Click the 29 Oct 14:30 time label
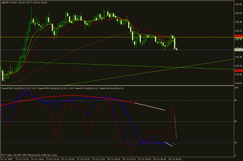 [37, 159]
